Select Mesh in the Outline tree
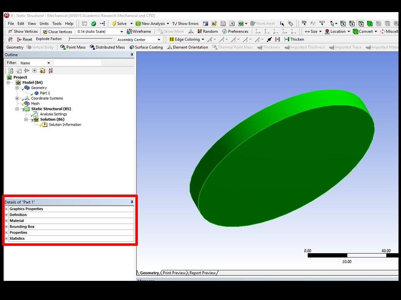Image resolution: width=401 pixels, height=300 pixels. coord(35,104)
